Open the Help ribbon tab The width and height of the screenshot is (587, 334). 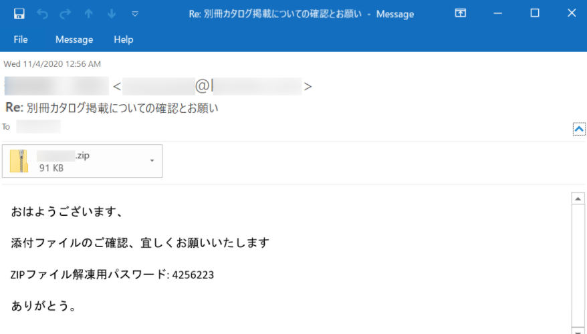[124, 39]
